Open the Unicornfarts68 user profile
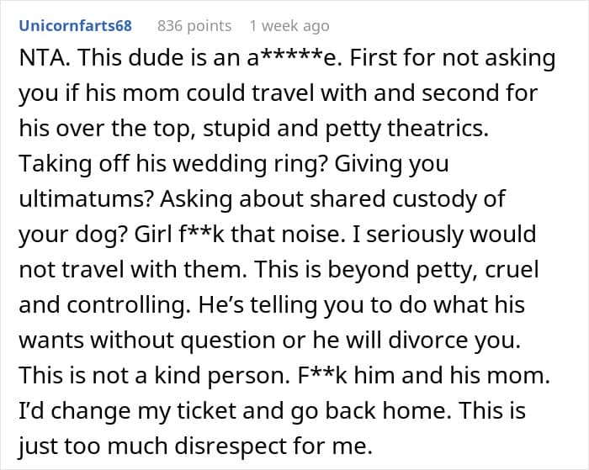Viewport: 589px width, 470px height. point(75,26)
